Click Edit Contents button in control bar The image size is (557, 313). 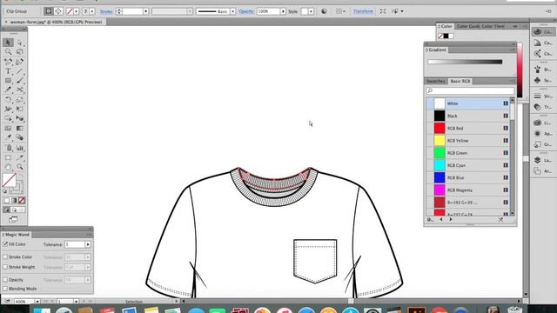click(x=58, y=11)
